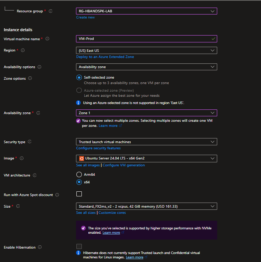
Task: Click Configure VM generation link
Action: (124, 165)
